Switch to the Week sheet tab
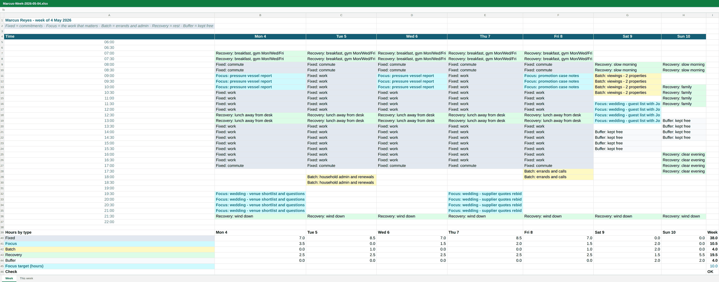This screenshot has height=282, width=719. coord(9,278)
